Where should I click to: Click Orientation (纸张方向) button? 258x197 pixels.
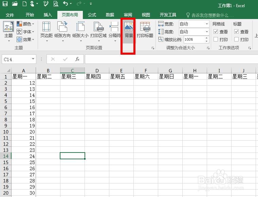point(62,31)
